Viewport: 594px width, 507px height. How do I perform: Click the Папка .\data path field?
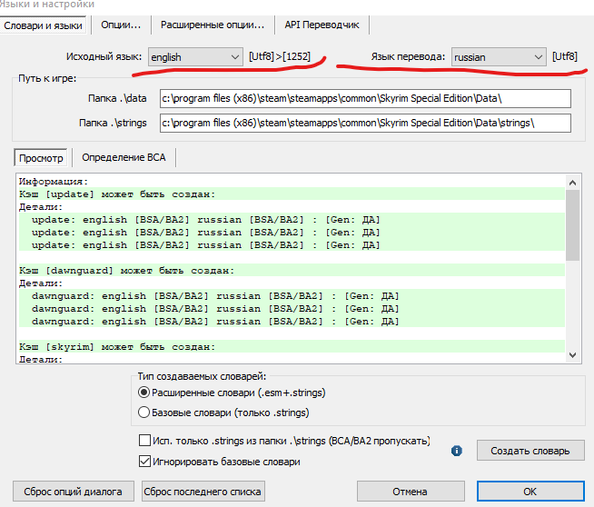[x=365, y=98]
